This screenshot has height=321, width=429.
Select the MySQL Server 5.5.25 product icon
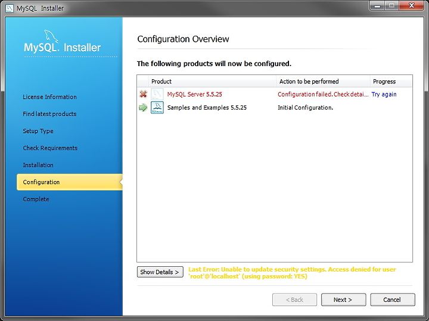pyautogui.click(x=157, y=94)
